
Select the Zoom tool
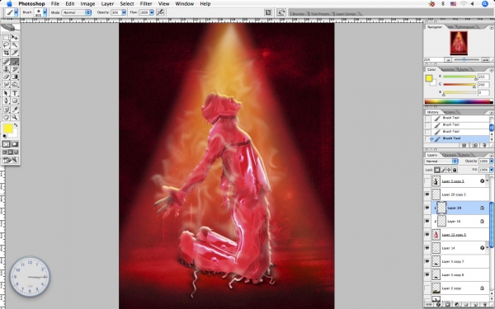point(15,117)
